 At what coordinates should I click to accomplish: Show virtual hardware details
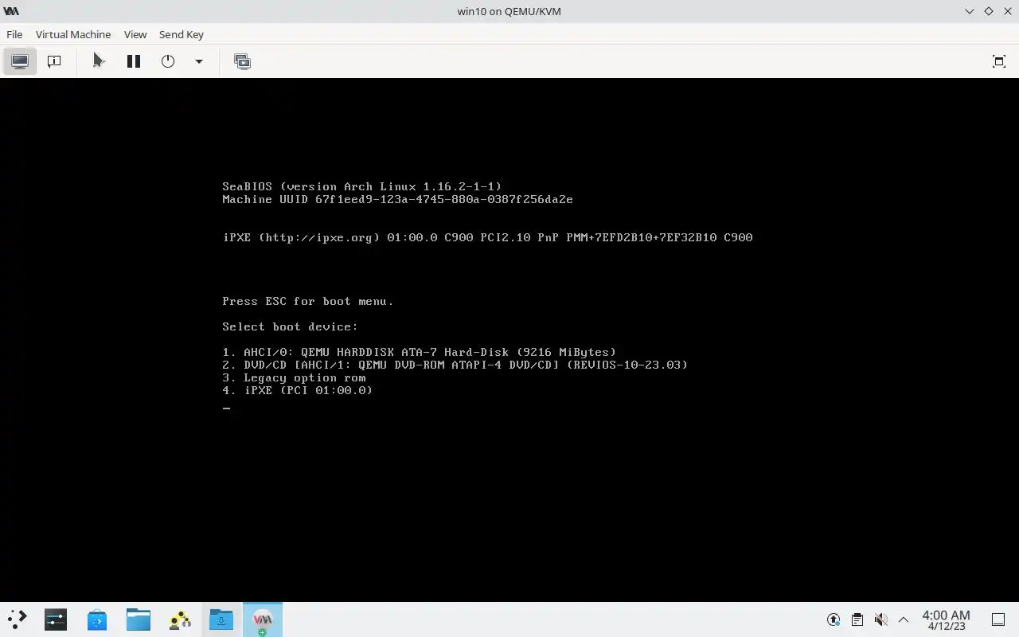[54, 61]
